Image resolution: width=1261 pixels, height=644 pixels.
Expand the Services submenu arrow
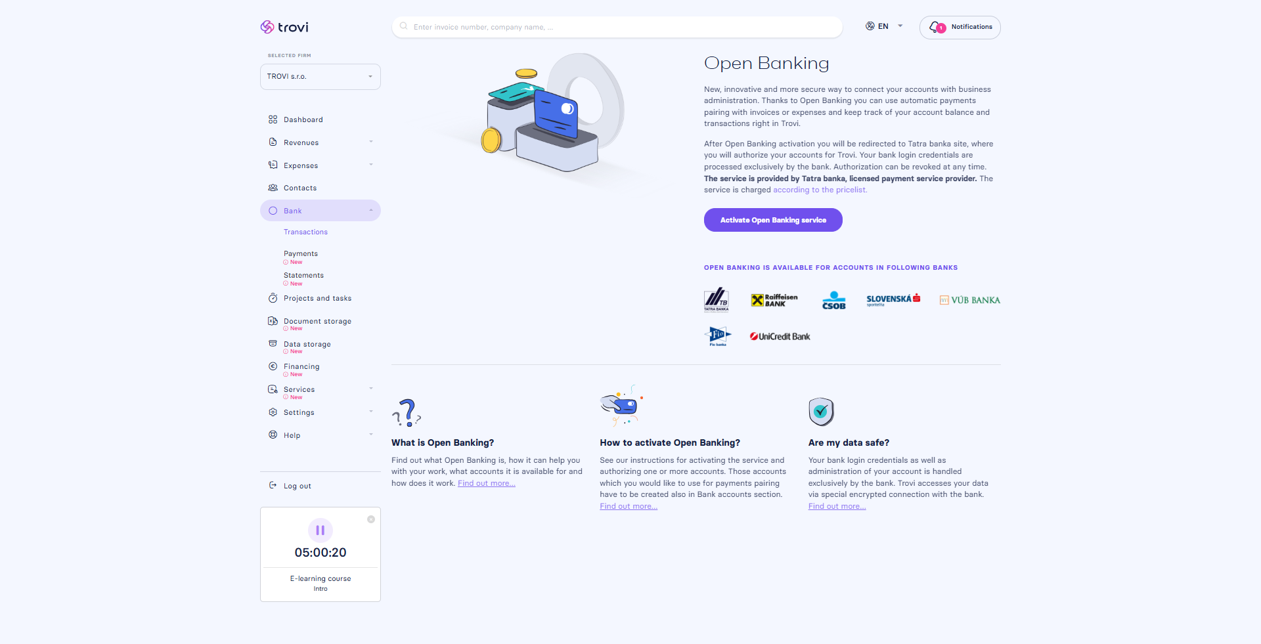pyautogui.click(x=371, y=389)
